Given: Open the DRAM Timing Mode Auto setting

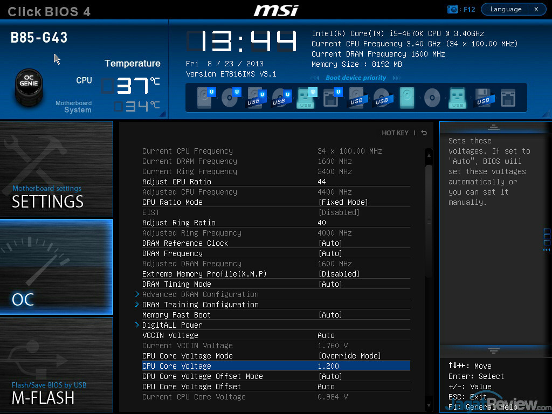Looking at the screenshot, I should [x=330, y=284].
